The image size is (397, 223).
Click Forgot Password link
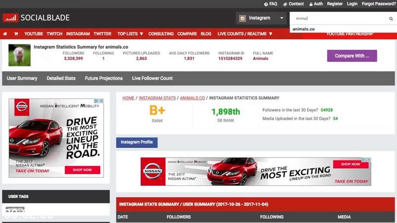click(379, 4)
